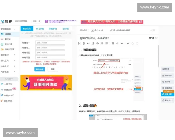Expand the 榜单分析 sidebar section

click(14, 66)
